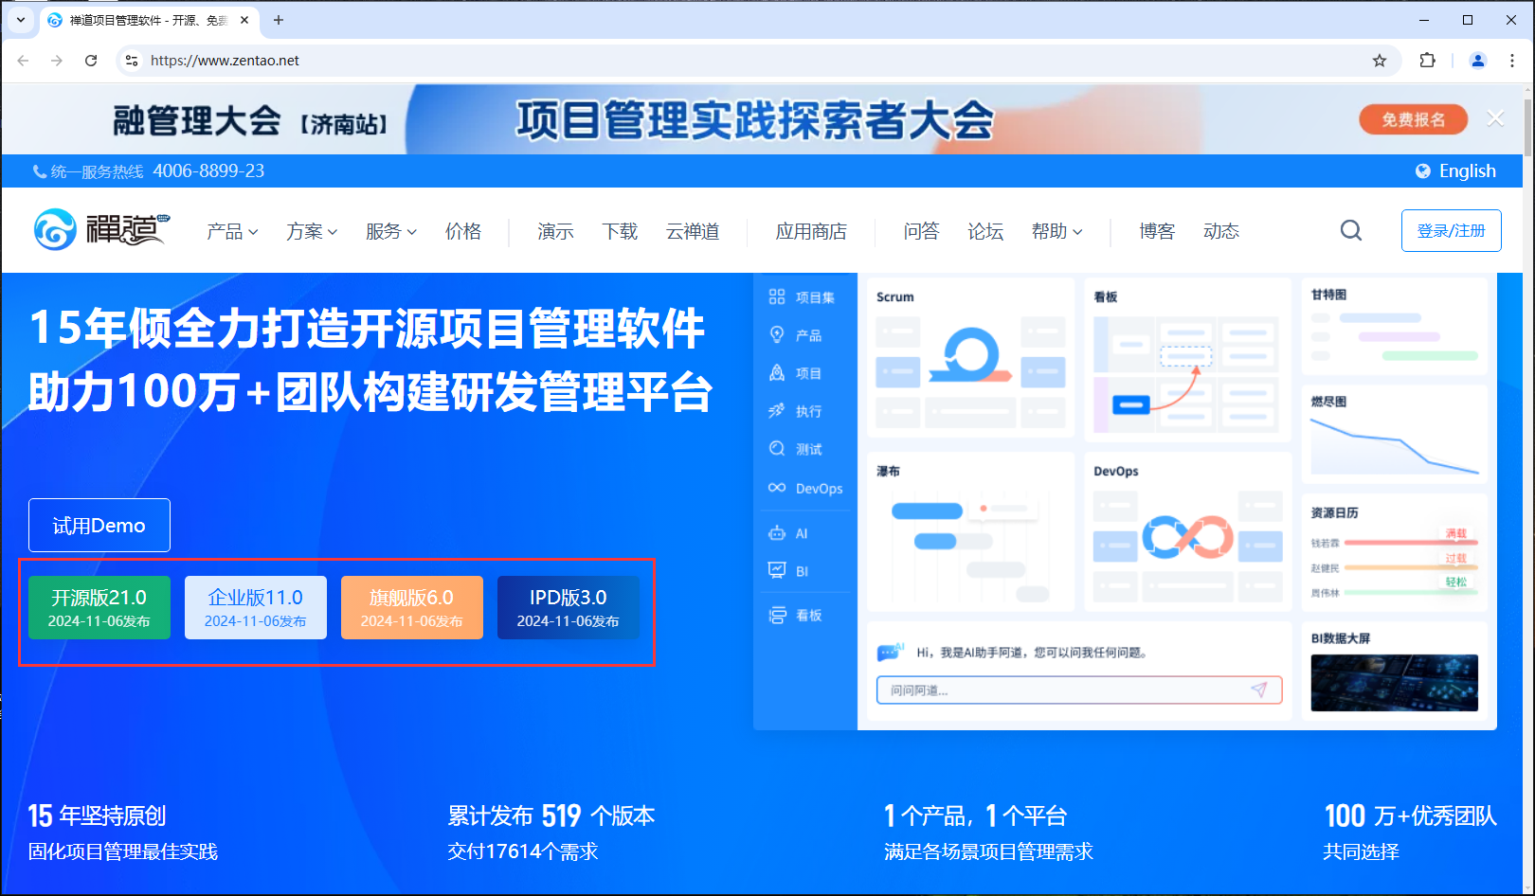Click the 免费报名 button in banner
Image resolution: width=1535 pixels, height=896 pixels.
pos(1413,119)
